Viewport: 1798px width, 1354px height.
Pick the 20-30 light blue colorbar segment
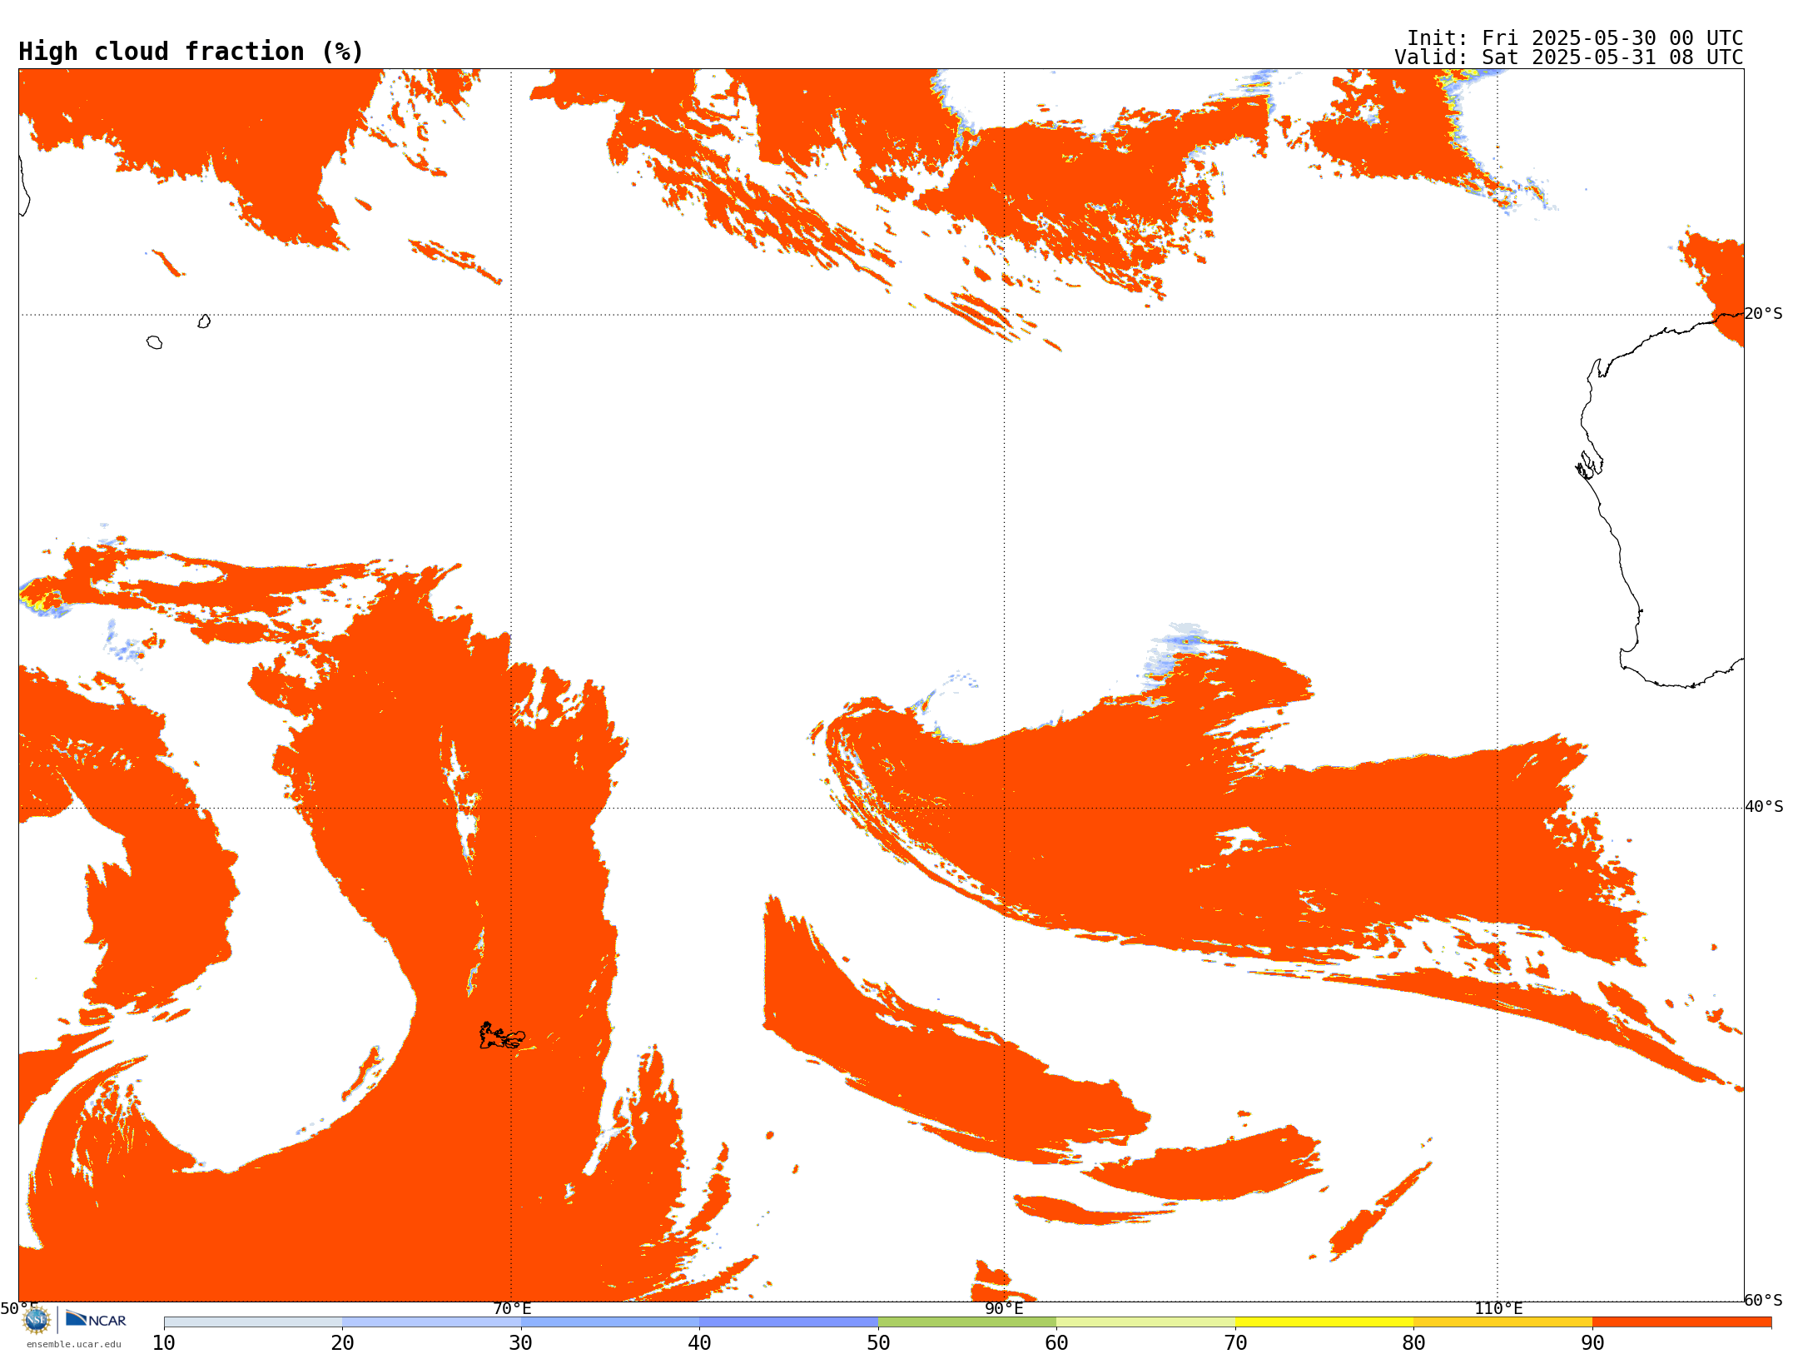(431, 1322)
